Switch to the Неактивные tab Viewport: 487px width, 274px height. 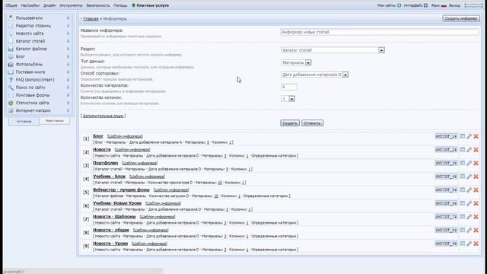55,120
